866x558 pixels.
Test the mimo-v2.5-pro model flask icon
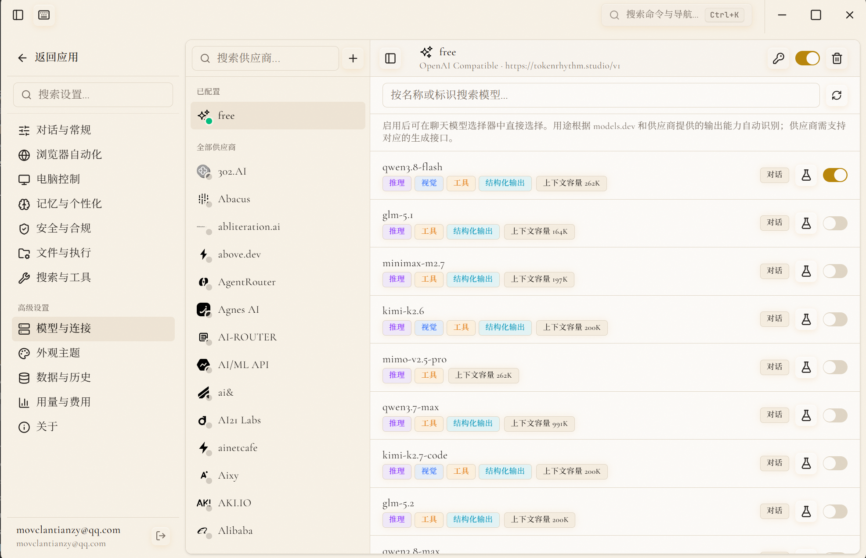click(806, 367)
